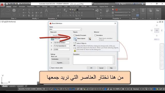
Task: Enable the Annotative checkbox
Action: click(x=95, y=35)
